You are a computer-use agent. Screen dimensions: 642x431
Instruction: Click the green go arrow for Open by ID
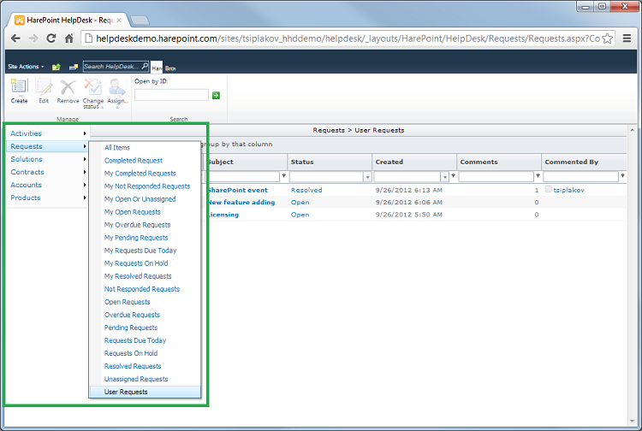click(x=217, y=95)
